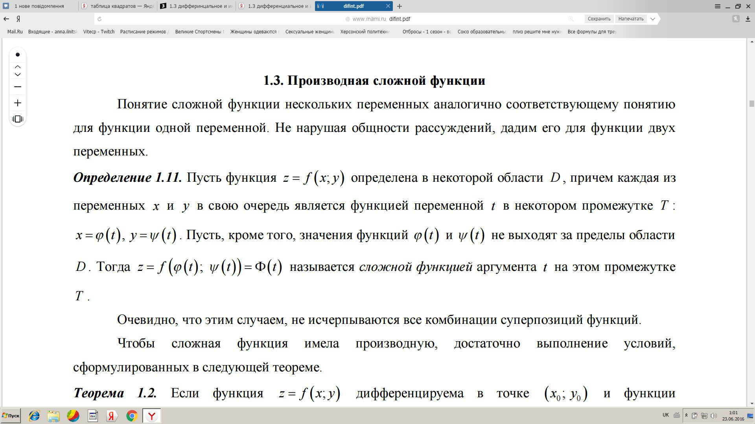Click the volume speaker tray icon
The width and height of the screenshot is (755, 424).
point(714,415)
